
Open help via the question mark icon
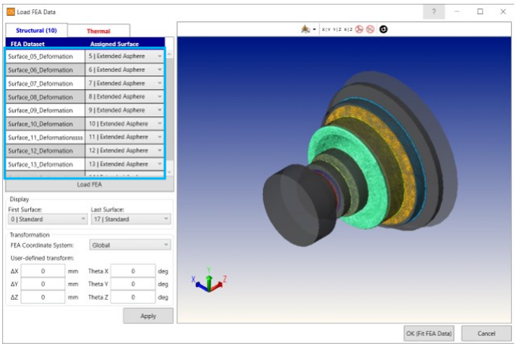434,12
